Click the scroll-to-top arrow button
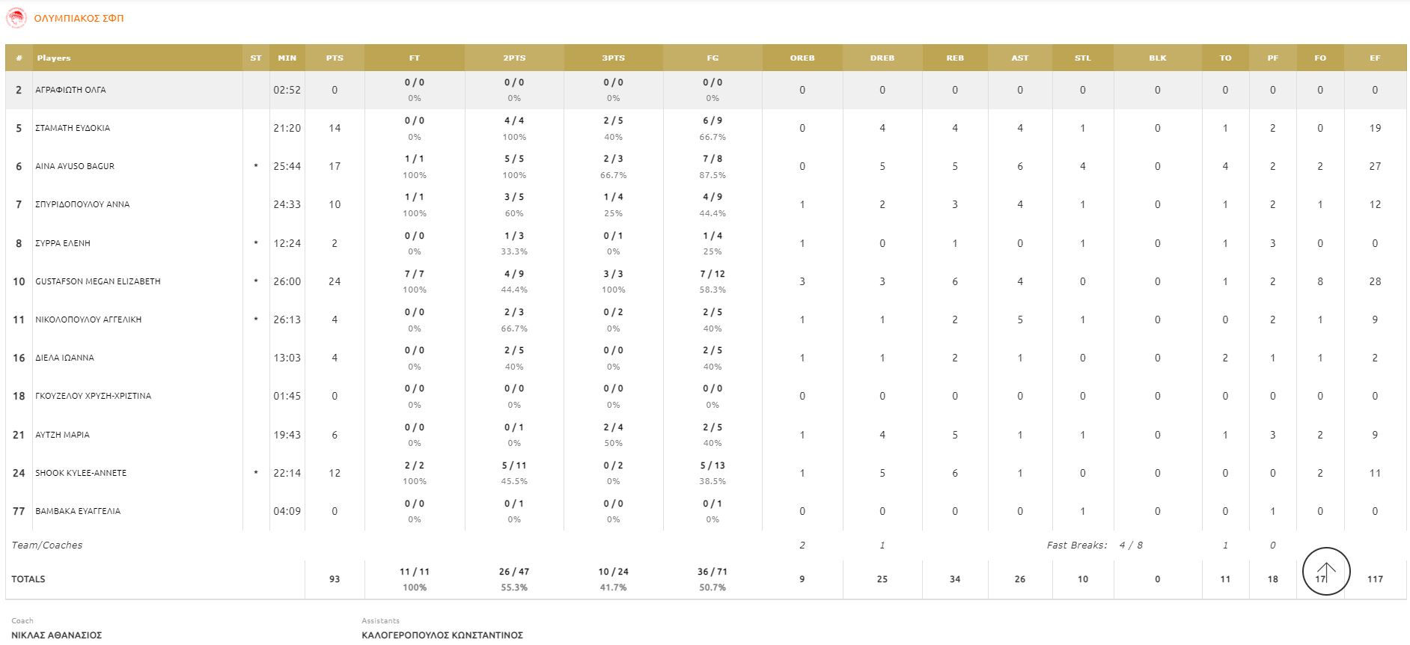The width and height of the screenshot is (1410, 645). [1326, 572]
